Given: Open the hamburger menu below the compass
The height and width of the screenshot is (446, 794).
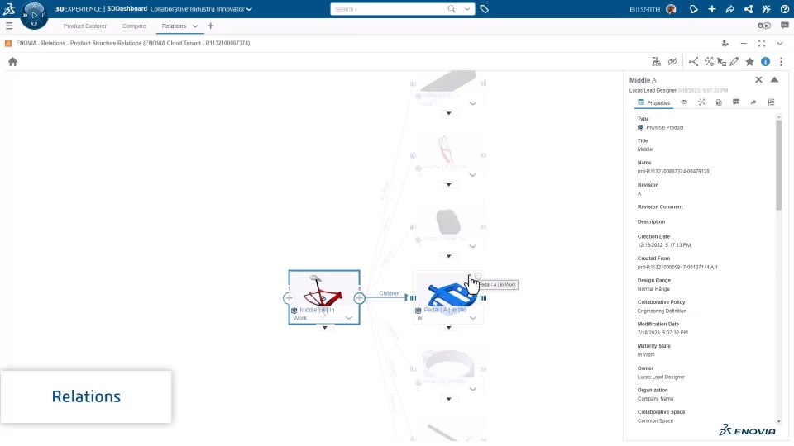Looking at the screenshot, I should tap(9, 26).
